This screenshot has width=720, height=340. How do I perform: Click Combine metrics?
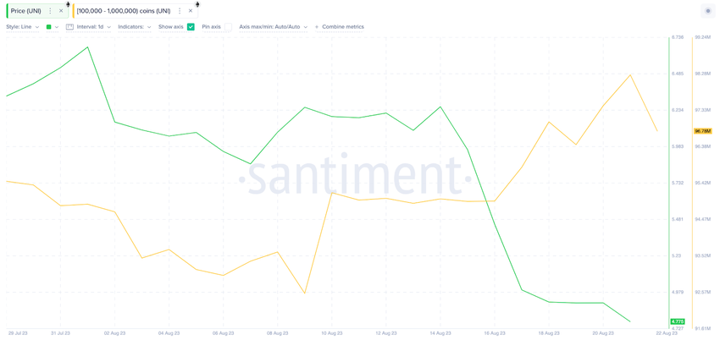tap(340, 27)
